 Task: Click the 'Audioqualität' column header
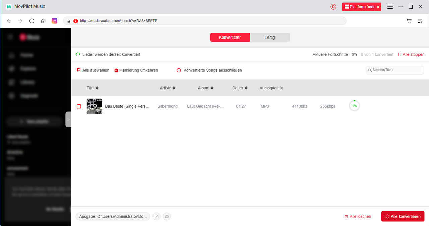click(271, 88)
